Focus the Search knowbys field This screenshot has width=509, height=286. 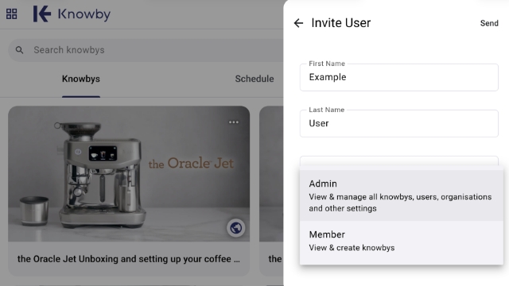coord(146,50)
